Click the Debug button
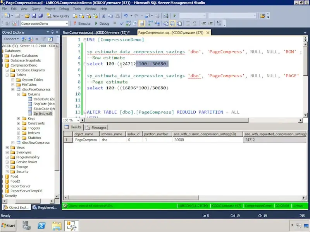The width and height of the screenshot is (310, 232). click(102, 24)
